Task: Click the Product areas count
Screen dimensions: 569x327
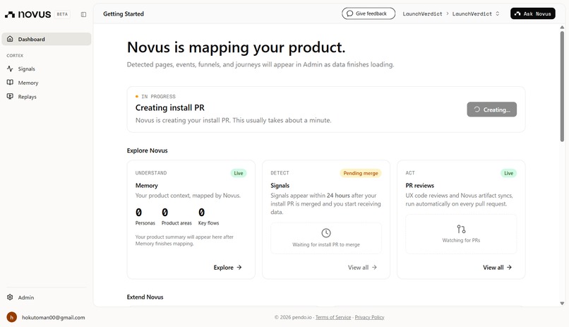Action: (164, 213)
